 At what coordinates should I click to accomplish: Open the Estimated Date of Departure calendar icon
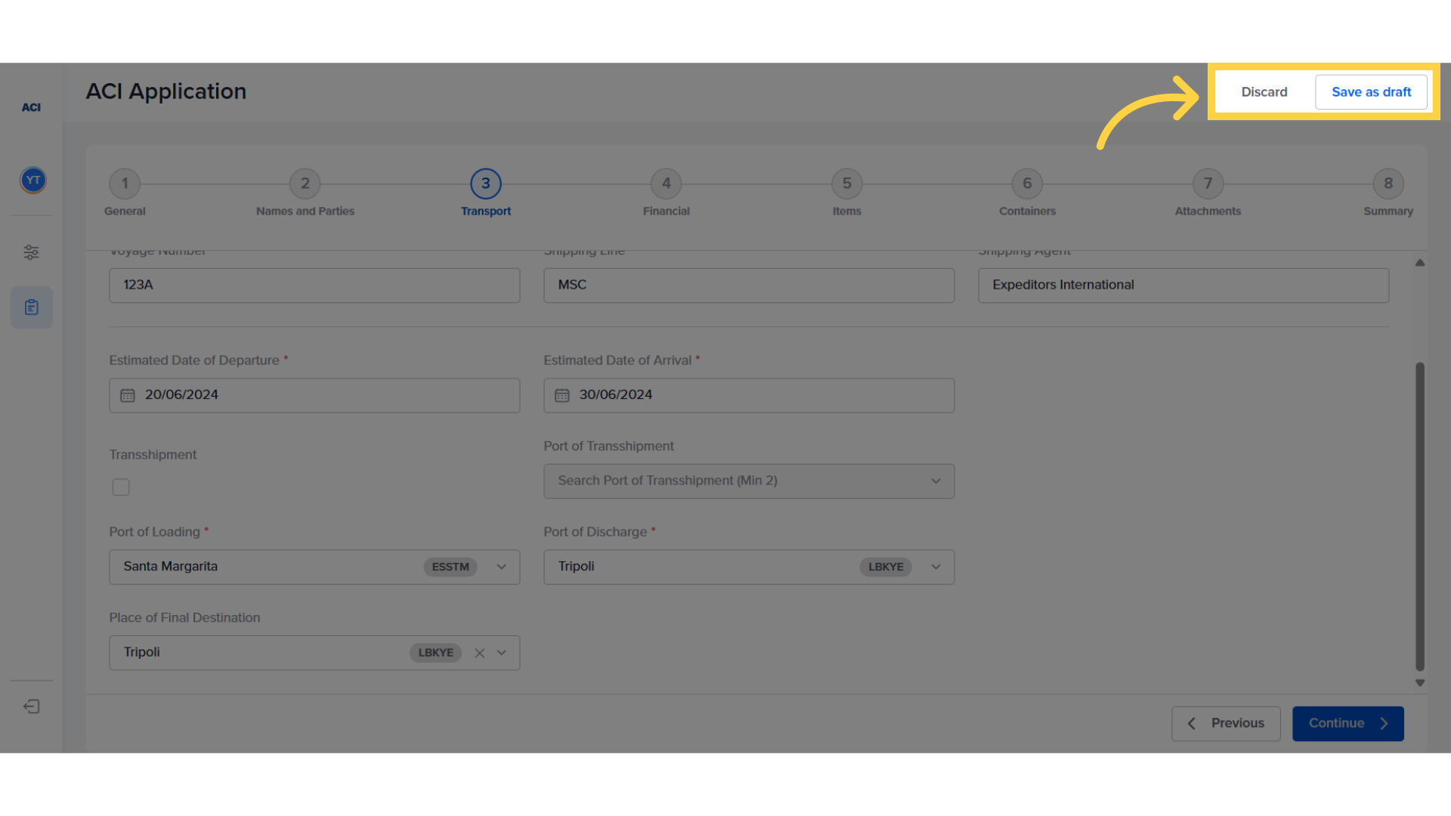[127, 395]
